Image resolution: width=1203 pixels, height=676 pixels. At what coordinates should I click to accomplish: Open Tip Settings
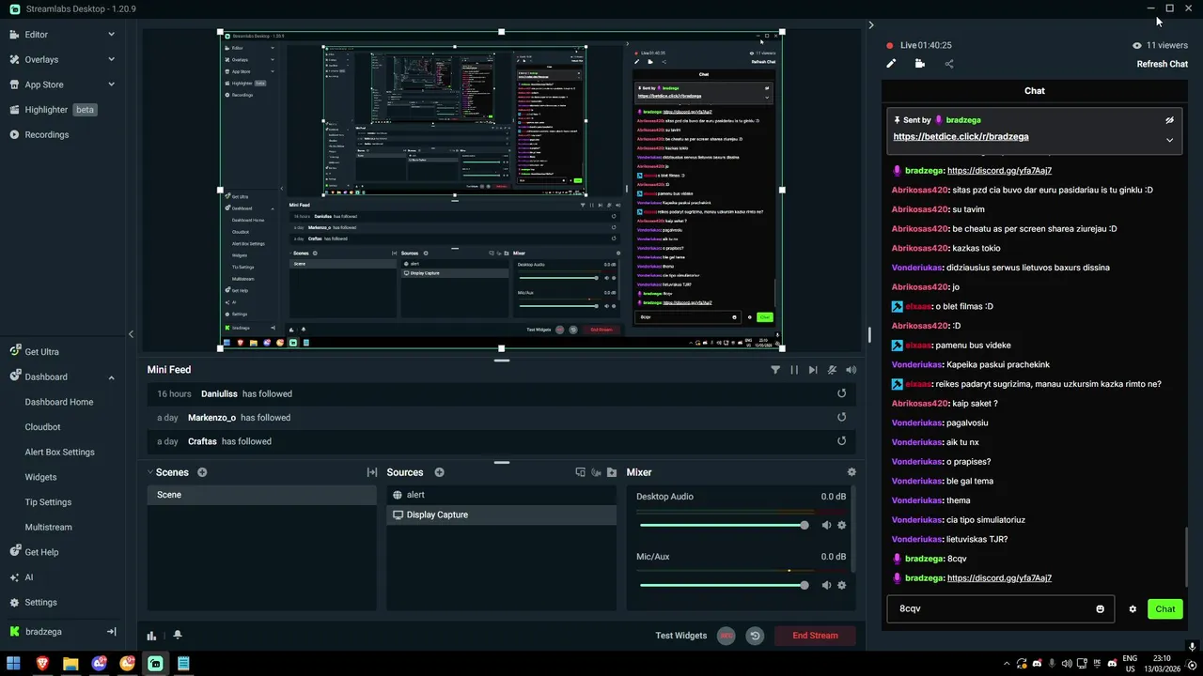(48, 502)
